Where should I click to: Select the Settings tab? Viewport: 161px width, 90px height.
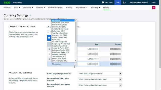point(106,8)
